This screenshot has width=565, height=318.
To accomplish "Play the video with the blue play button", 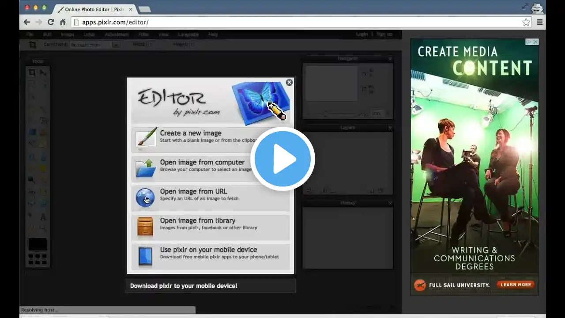I will coord(282,159).
